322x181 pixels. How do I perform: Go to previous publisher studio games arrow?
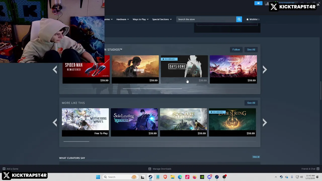point(55,70)
